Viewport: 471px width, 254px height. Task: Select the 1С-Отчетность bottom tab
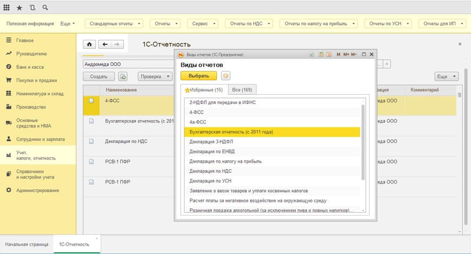point(77,244)
